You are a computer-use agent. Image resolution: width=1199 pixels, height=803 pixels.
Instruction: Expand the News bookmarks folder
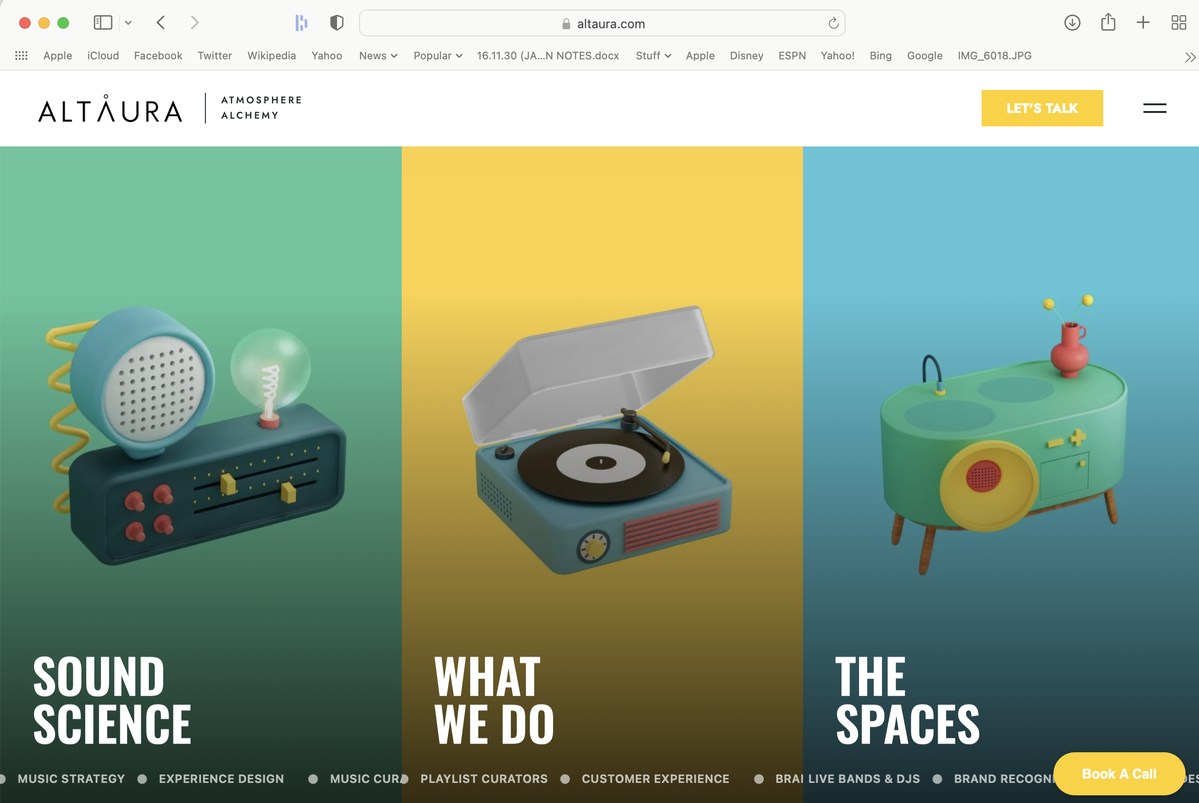pyautogui.click(x=378, y=56)
